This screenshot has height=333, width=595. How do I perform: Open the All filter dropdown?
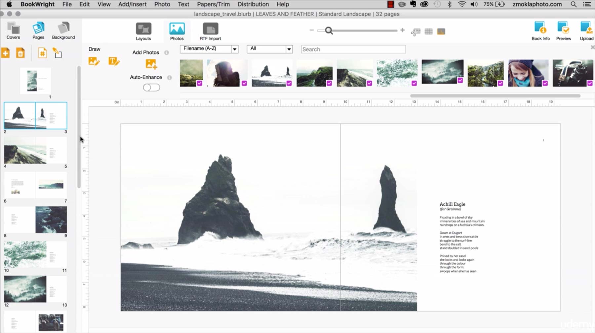tap(270, 49)
